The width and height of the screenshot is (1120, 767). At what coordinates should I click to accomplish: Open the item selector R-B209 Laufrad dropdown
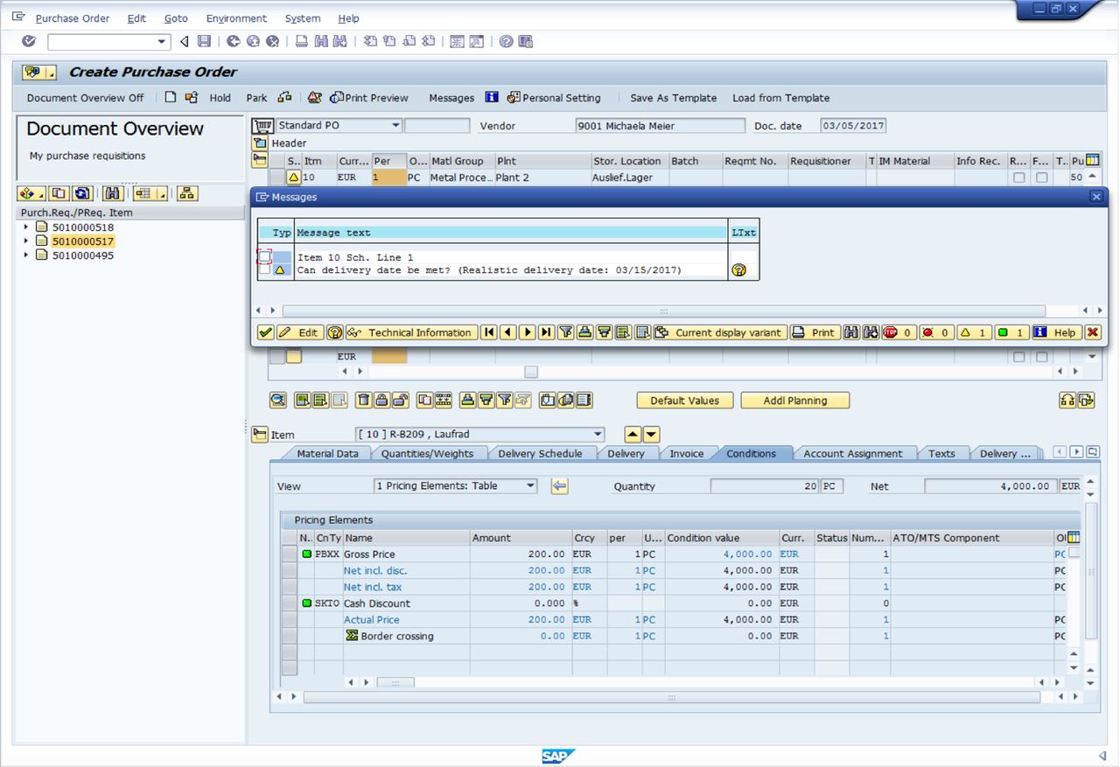click(598, 435)
